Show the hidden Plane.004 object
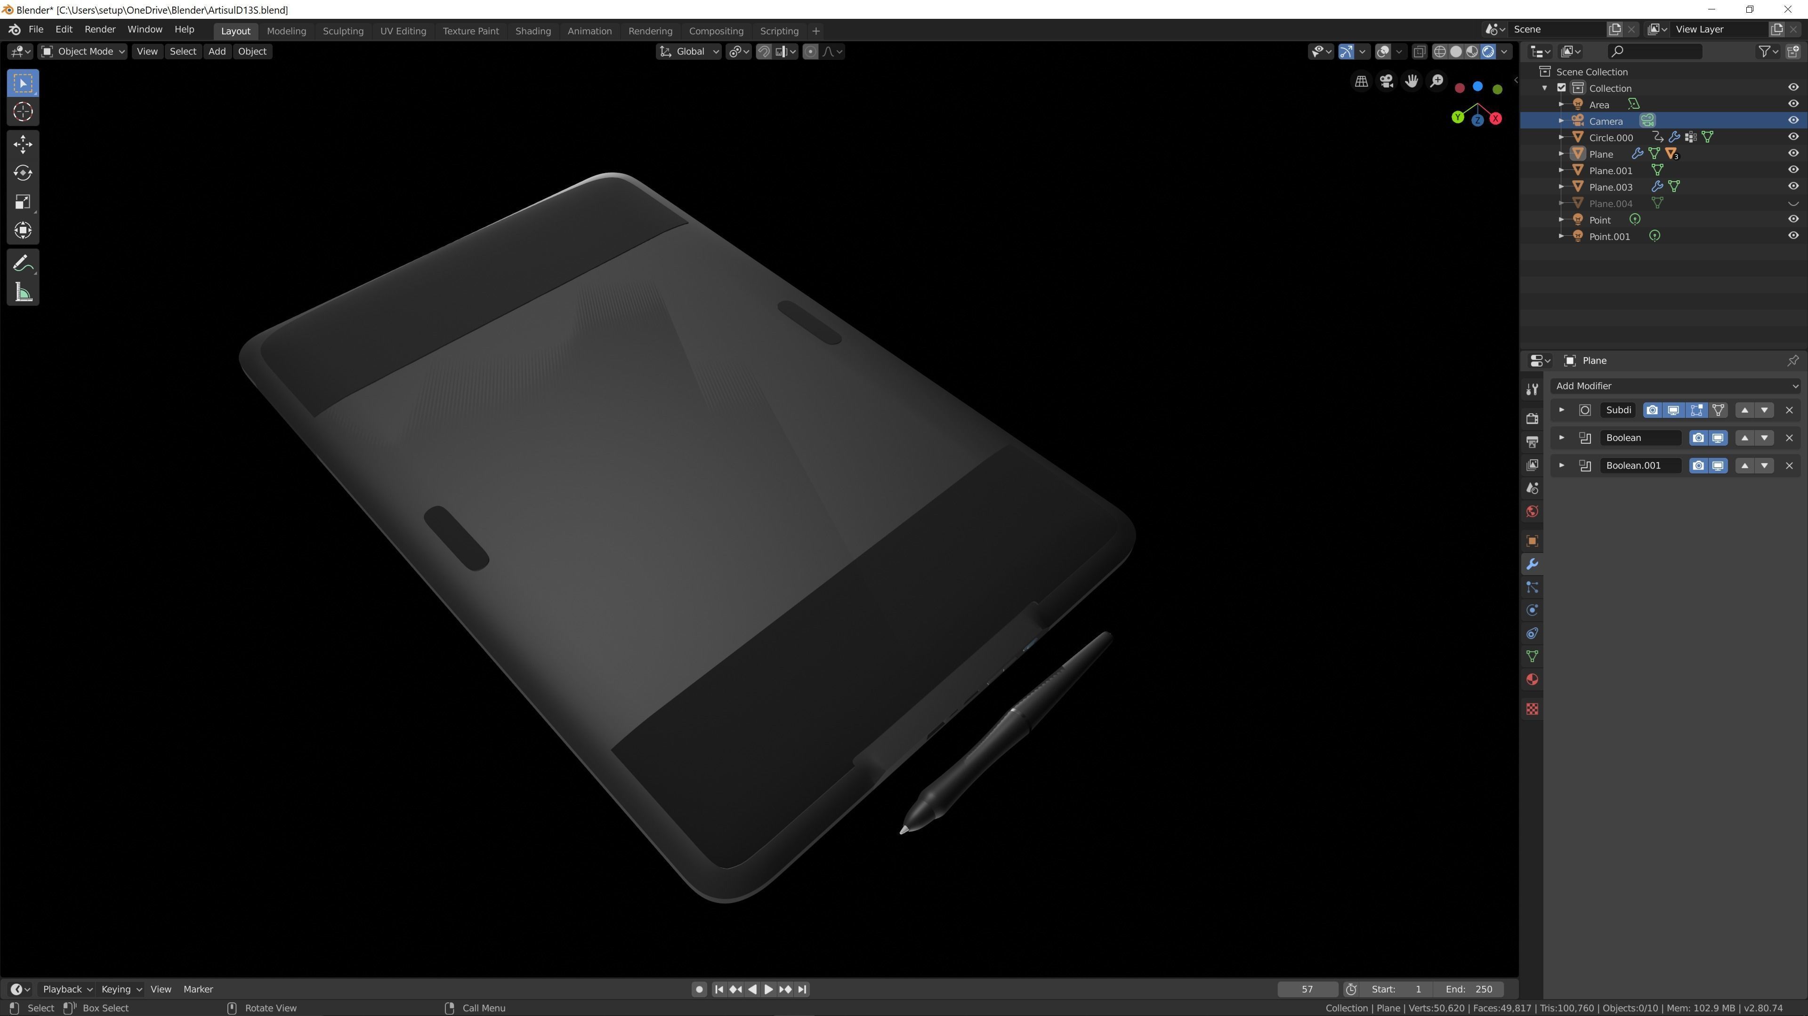Image resolution: width=1808 pixels, height=1016 pixels. (x=1792, y=203)
